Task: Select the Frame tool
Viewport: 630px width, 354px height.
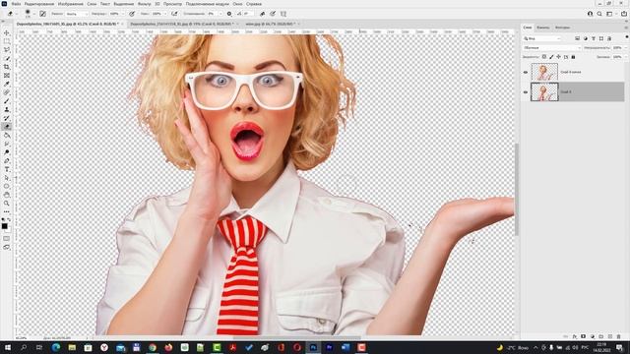Action: (7, 76)
